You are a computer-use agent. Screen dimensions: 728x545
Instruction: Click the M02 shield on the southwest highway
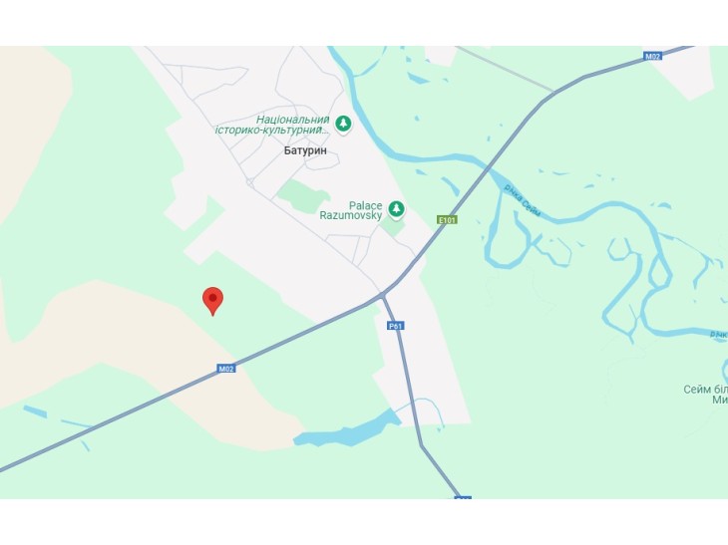click(x=226, y=369)
